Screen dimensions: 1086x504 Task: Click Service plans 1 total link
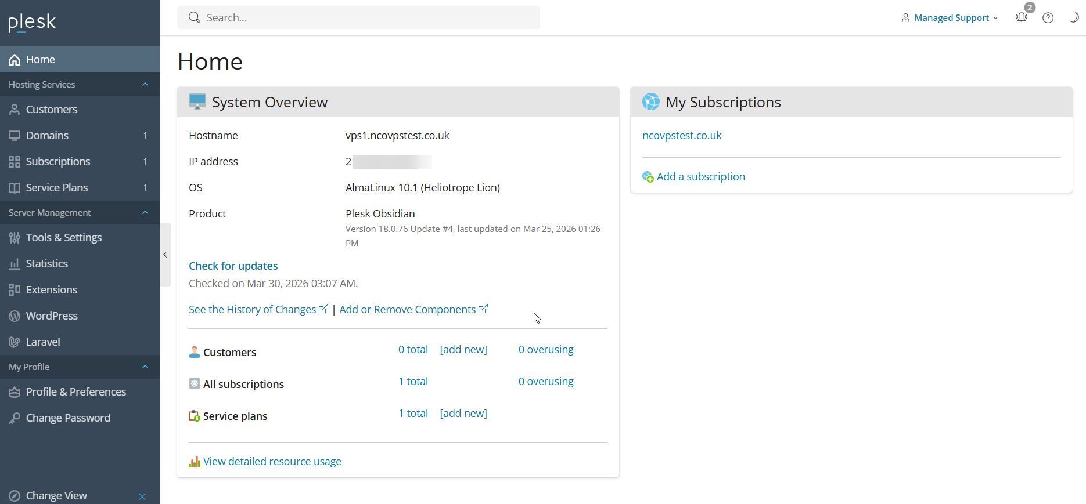(x=413, y=414)
